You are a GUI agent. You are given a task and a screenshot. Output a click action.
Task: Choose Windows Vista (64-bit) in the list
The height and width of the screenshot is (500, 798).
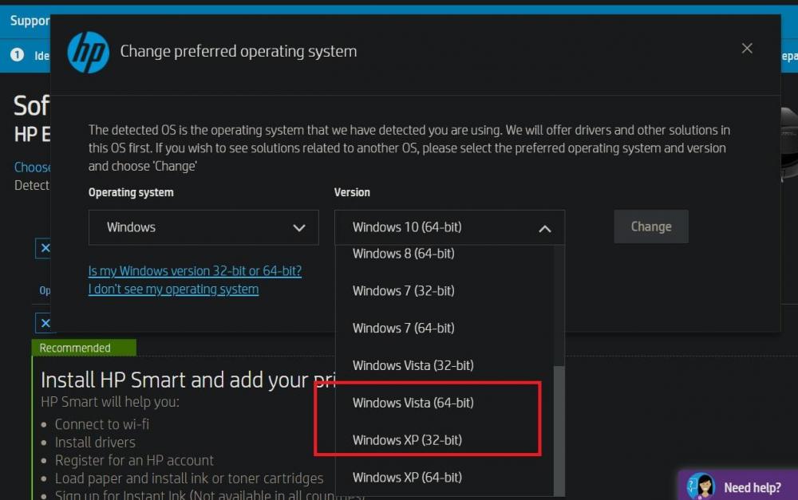pyautogui.click(x=413, y=403)
